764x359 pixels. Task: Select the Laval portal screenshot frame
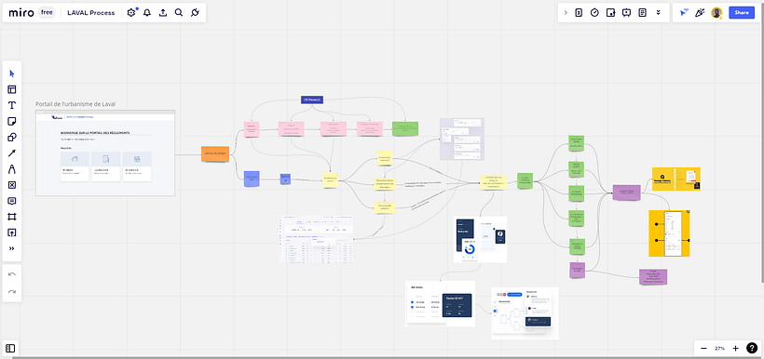tap(105, 153)
